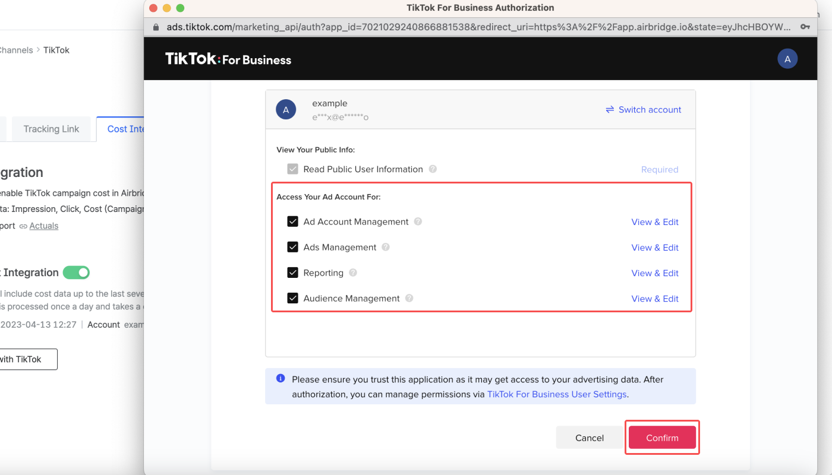Open the View & Edit dropdown for Audience Management
Screen dimensions: 832x475
655,298
